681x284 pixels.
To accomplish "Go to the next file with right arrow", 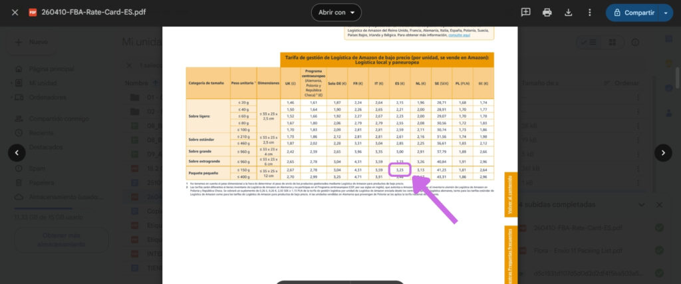I will pyautogui.click(x=663, y=153).
